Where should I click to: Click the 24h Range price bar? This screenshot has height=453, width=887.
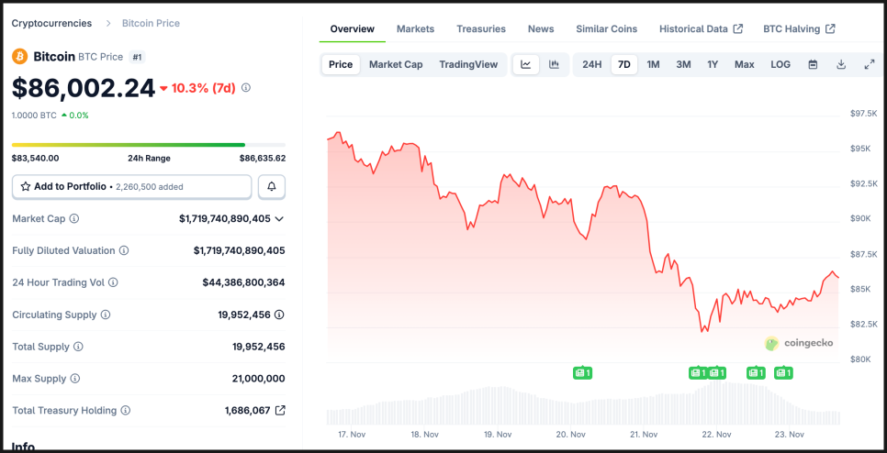point(148,144)
